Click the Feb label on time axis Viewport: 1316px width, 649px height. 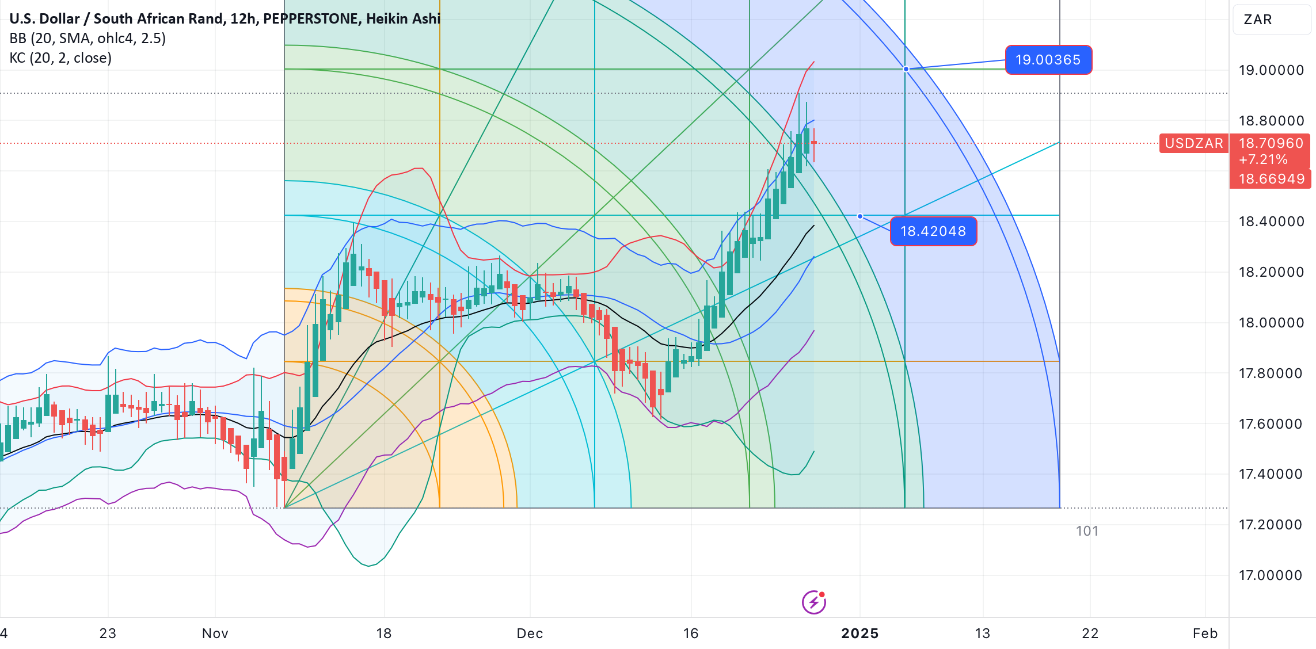1205,633
